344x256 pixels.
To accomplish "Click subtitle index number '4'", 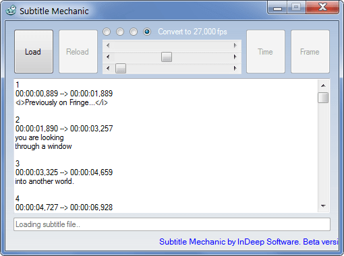I will coord(18,199).
